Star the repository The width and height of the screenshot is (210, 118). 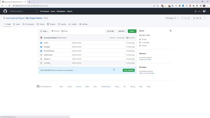point(198,18)
